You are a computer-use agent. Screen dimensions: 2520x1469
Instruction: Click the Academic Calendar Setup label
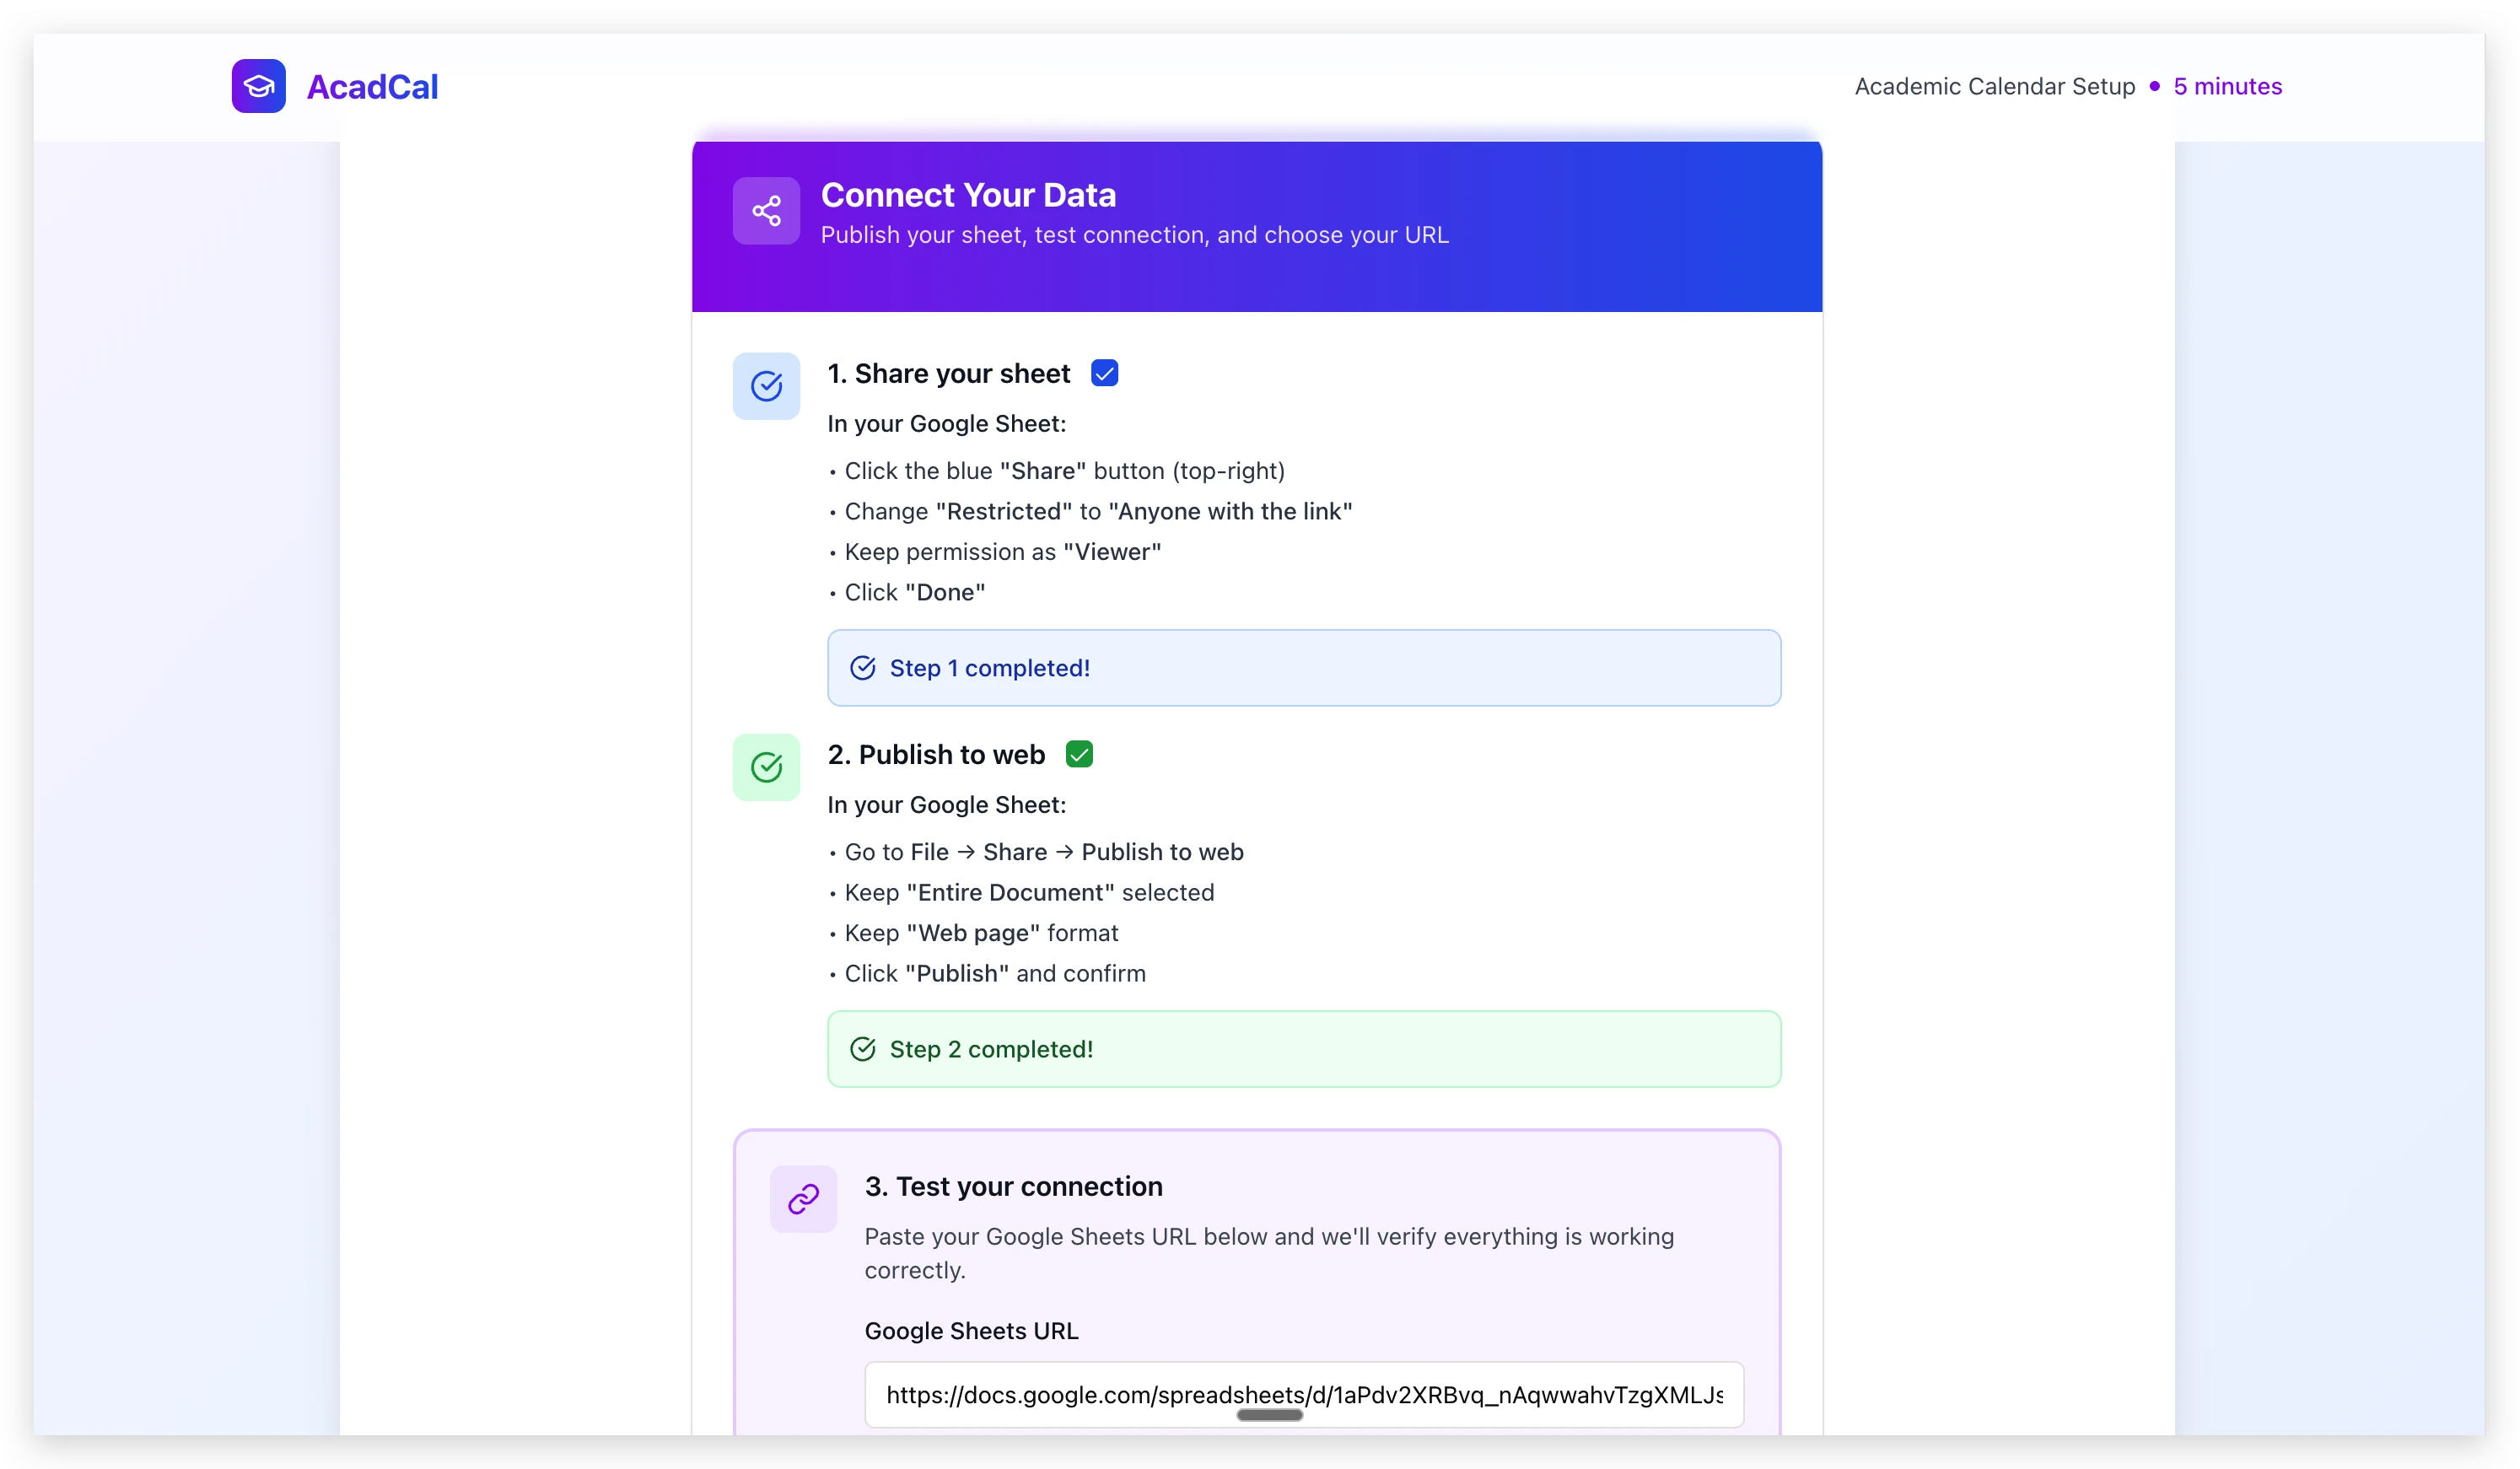tap(1994, 86)
